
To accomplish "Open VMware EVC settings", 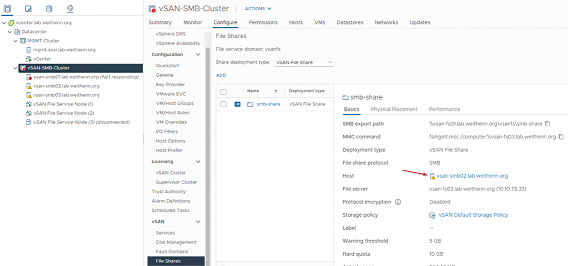I will [170, 94].
